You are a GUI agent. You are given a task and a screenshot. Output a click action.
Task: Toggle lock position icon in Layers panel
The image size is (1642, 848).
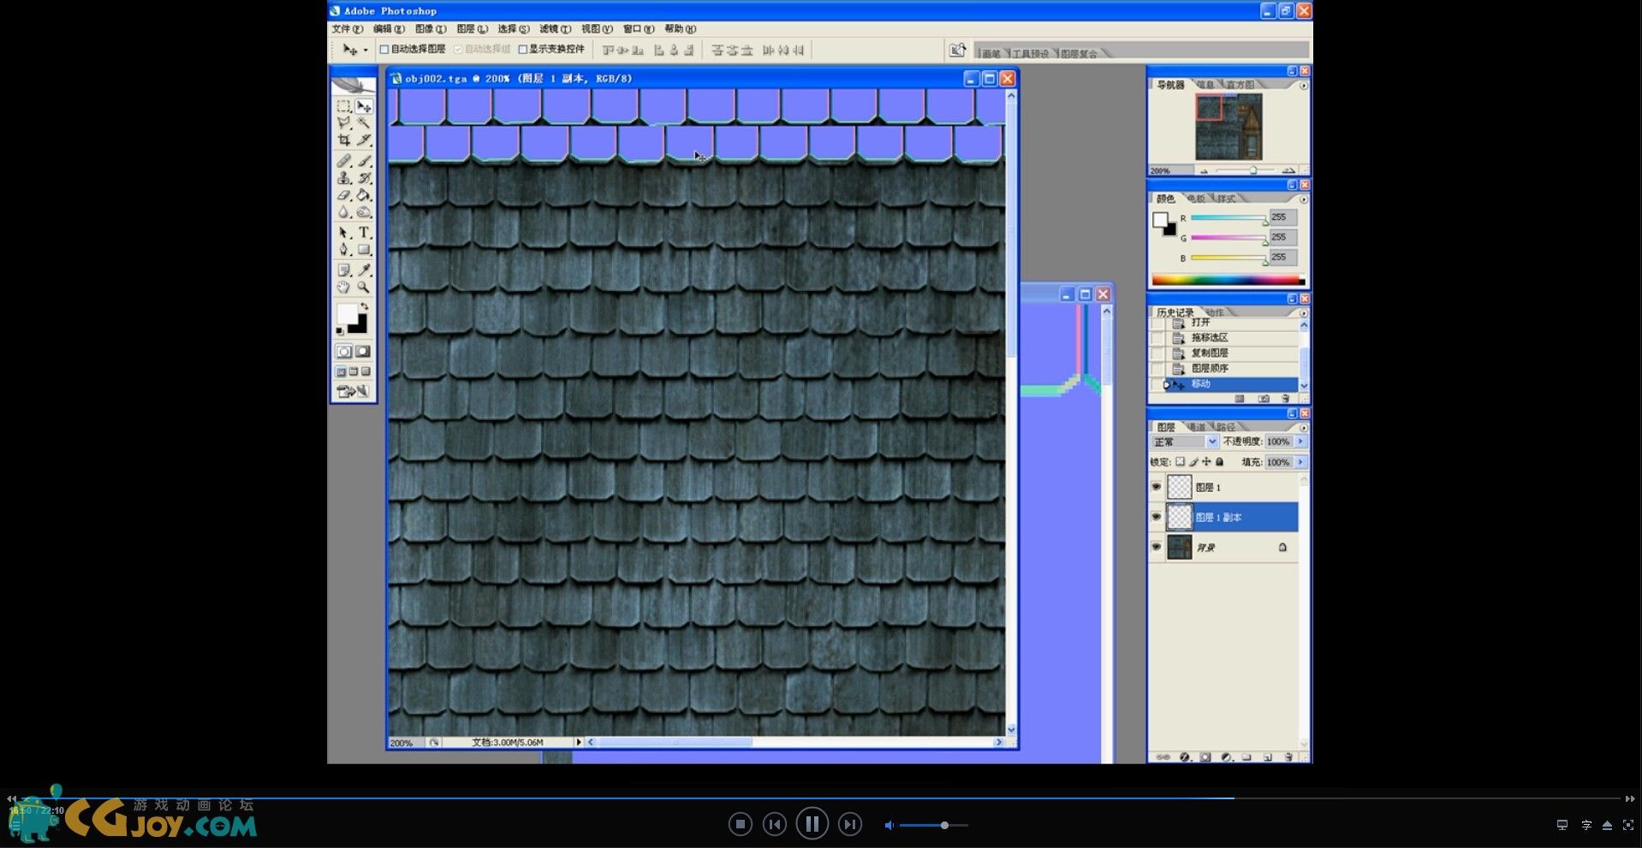click(x=1206, y=462)
